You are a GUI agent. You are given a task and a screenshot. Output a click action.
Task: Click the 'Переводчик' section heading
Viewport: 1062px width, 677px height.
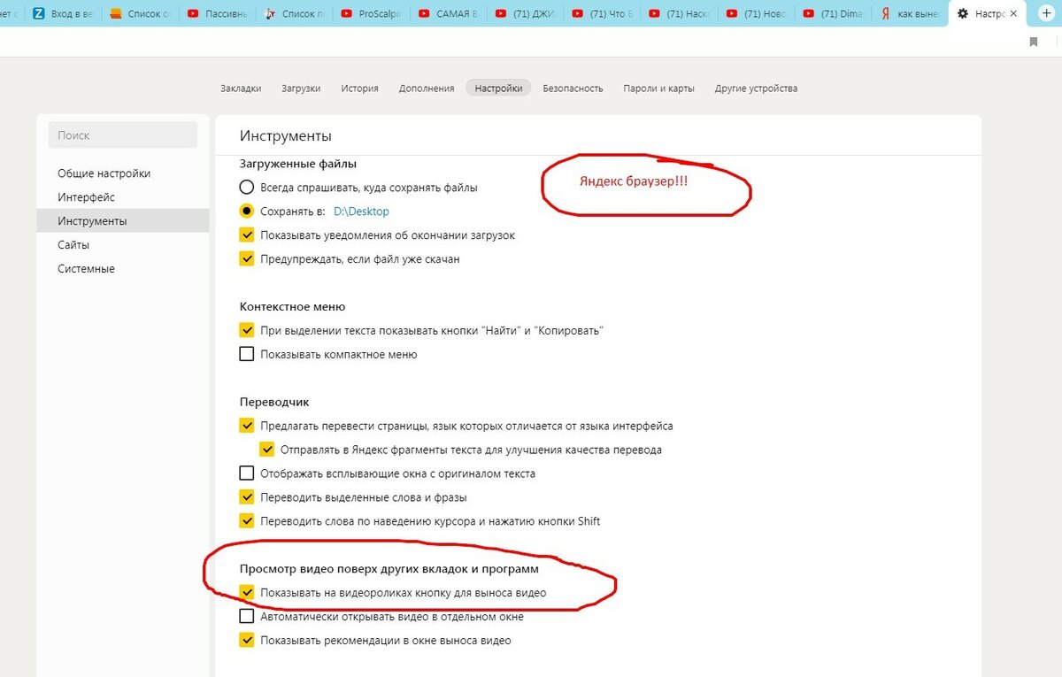click(274, 402)
